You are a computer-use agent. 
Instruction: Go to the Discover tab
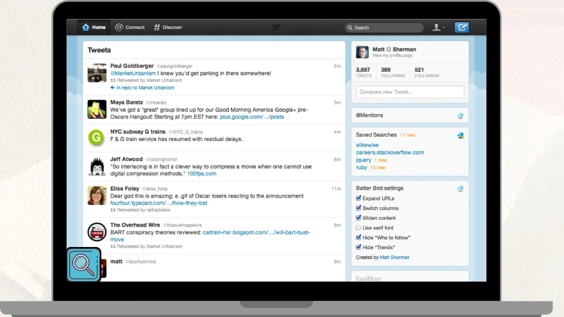tap(168, 27)
